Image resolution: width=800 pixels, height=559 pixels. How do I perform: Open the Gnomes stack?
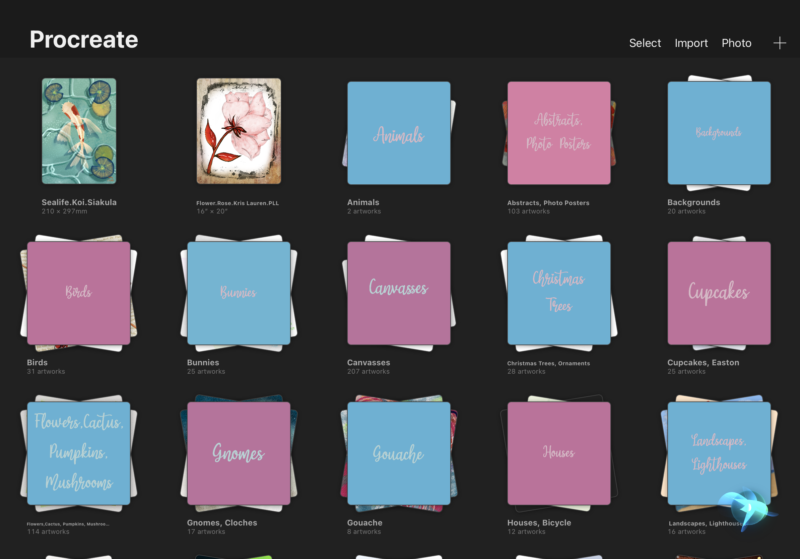coord(239,453)
